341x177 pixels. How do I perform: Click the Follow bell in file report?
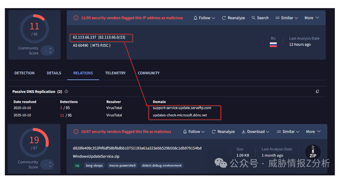click(185, 132)
